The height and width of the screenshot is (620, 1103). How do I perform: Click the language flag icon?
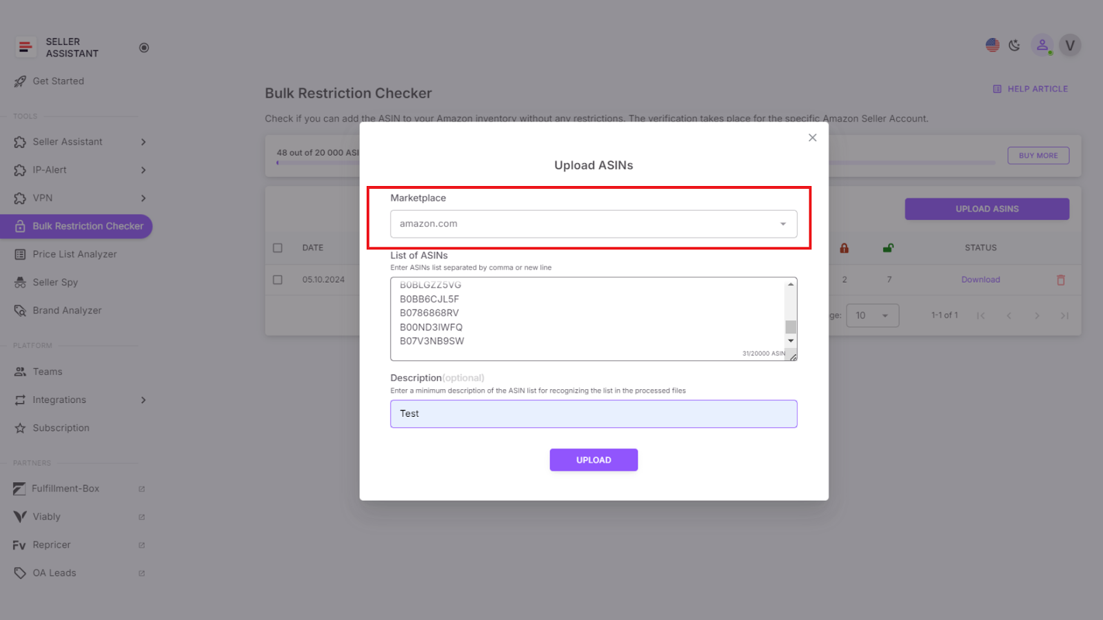coord(992,45)
